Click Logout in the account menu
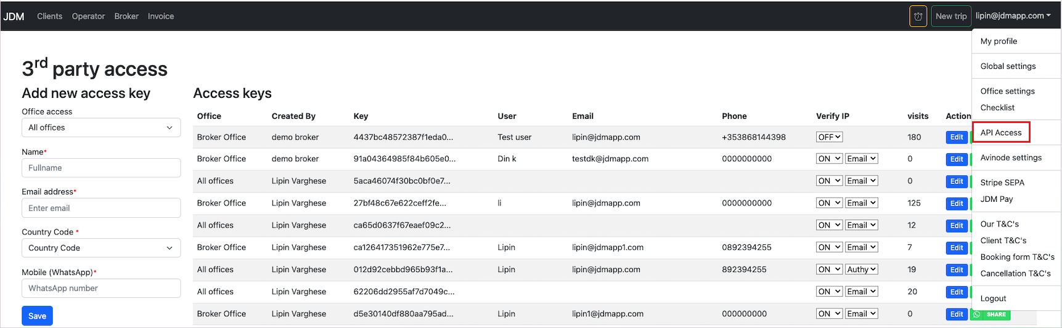Image resolution: width=1062 pixels, height=328 pixels. pos(993,298)
